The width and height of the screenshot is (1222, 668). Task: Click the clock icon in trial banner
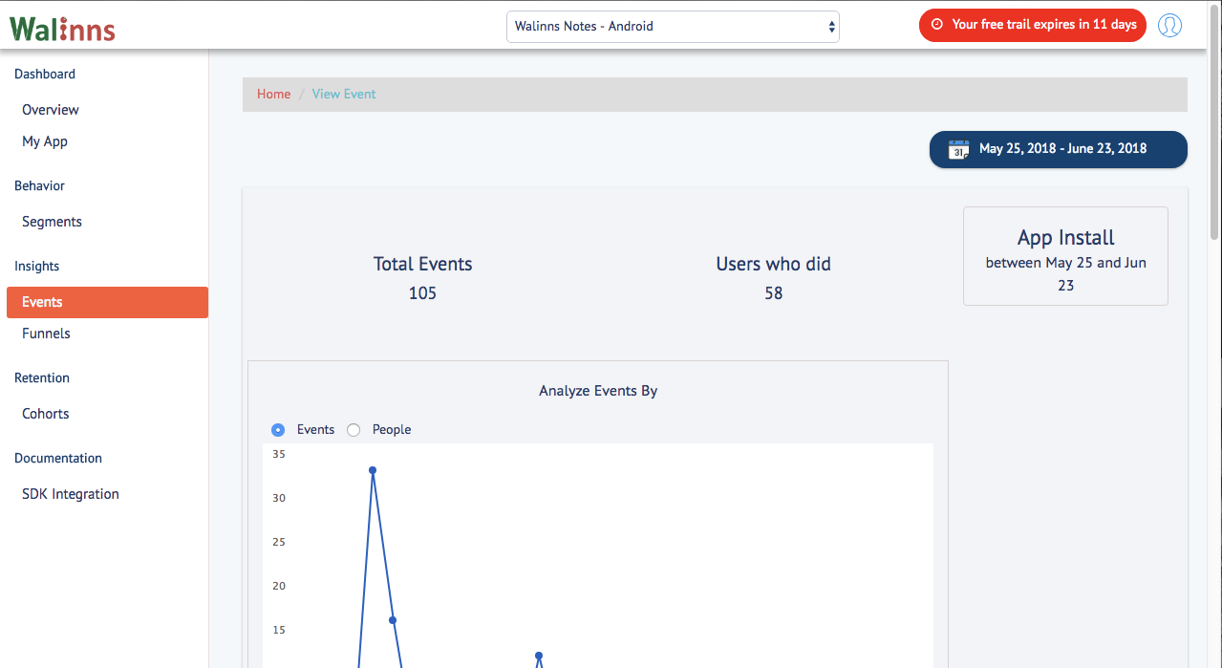936,25
